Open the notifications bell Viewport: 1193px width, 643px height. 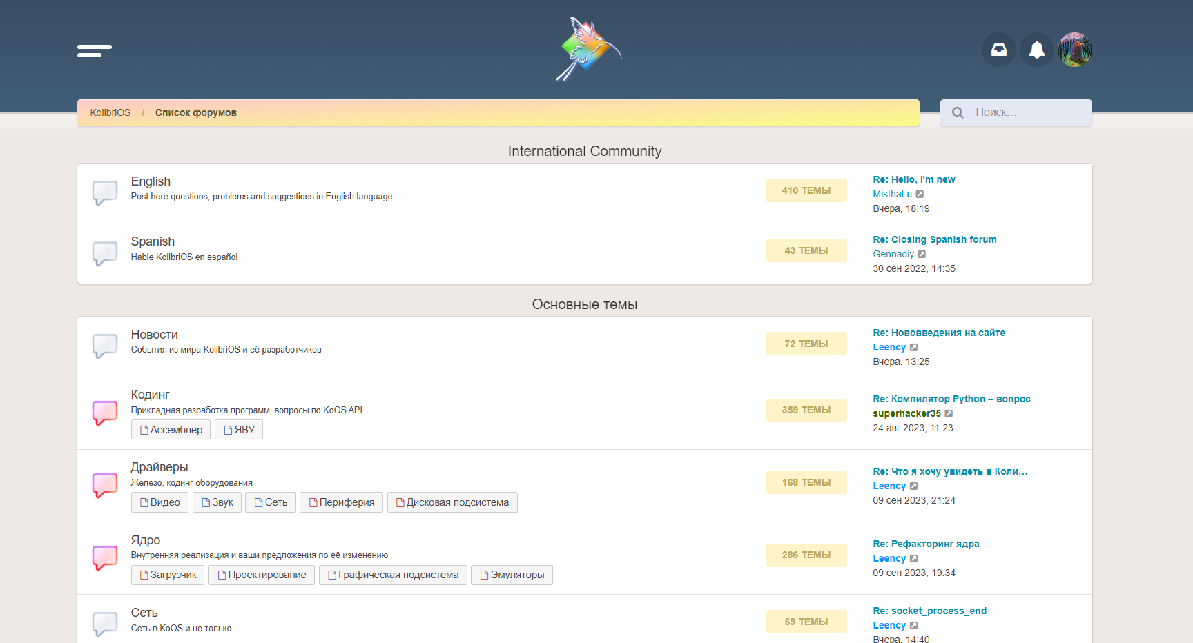tap(1036, 50)
